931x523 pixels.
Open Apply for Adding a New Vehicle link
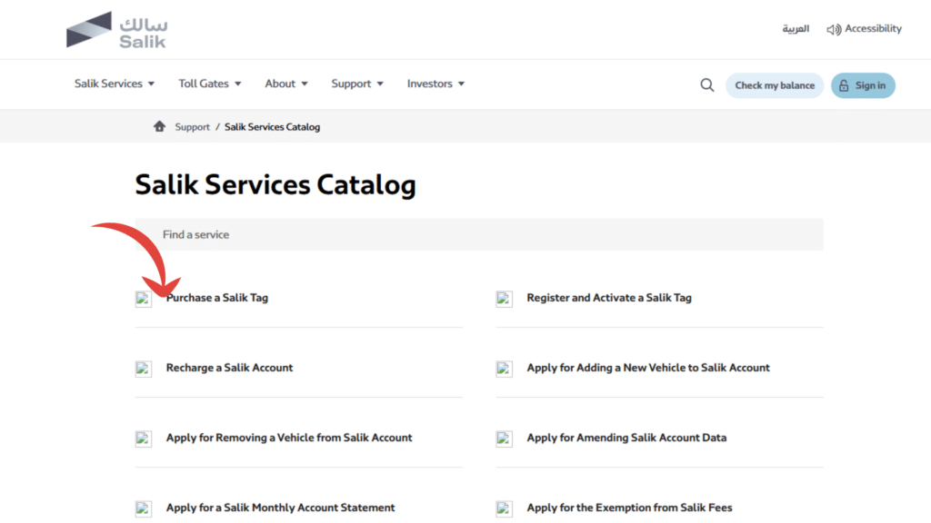[648, 368]
